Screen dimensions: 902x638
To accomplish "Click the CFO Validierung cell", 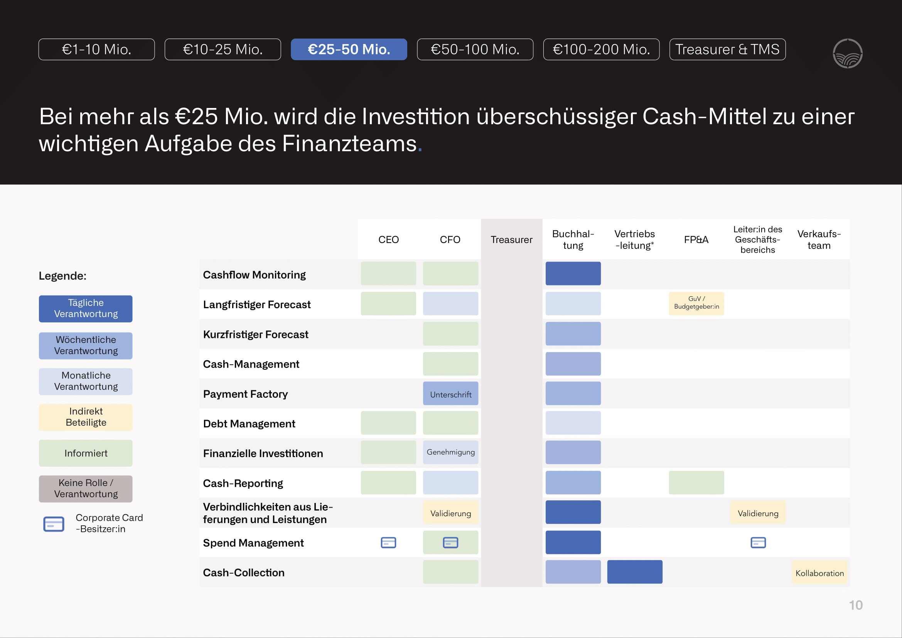I will pyautogui.click(x=450, y=512).
